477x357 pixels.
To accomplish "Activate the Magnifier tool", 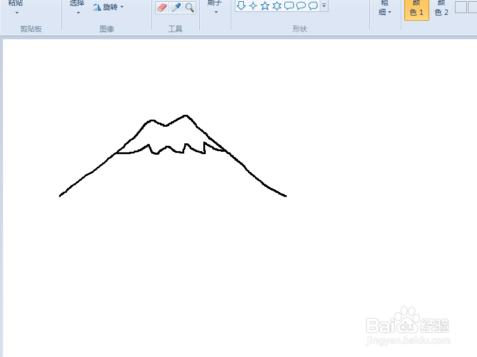I will click(191, 8).
